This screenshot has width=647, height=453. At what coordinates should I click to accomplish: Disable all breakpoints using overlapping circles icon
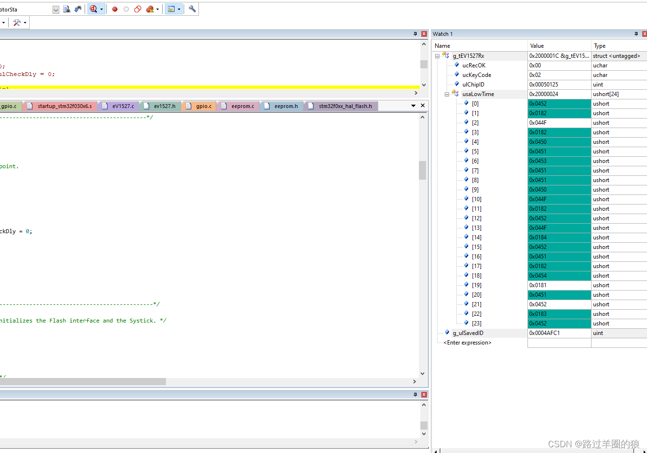[x=138, y=9]
